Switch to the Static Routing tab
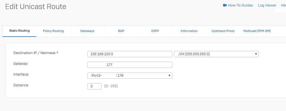 click(x=19, y=31)
